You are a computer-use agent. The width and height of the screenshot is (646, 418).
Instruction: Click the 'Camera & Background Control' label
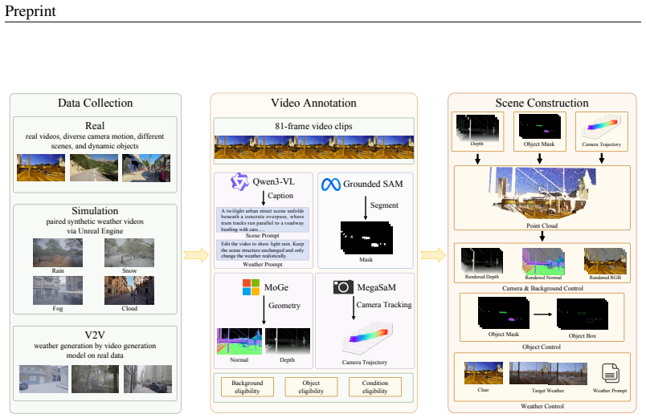[x=542, y=288]
